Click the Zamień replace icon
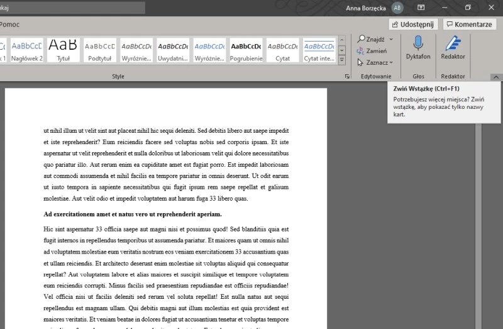This screenshot has height=329, width=503. (x=361, y=51)
